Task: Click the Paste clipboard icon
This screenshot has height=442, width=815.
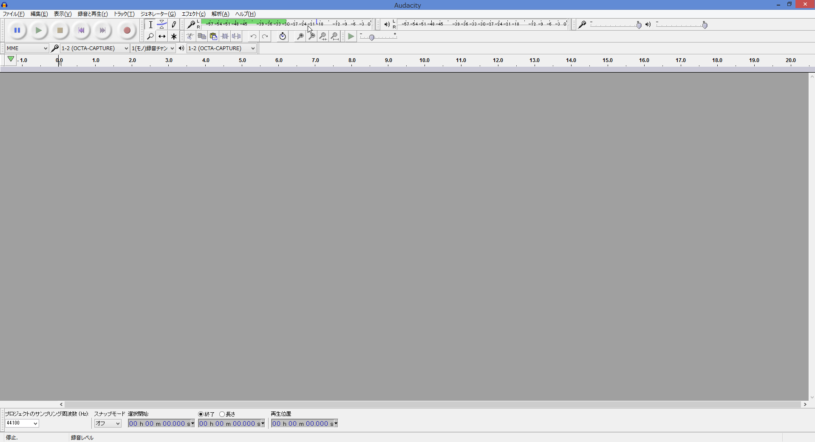Action: [213, 36]
